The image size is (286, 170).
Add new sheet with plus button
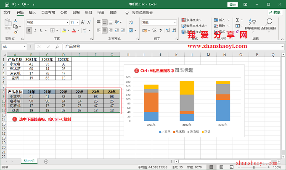(x=46, y=162)
